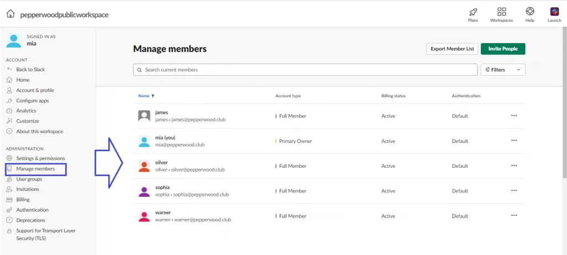Image resolution: width=567 pixels, height=255 pixels.
Task: Click james's gray avatar
Action: pos(145,116)
